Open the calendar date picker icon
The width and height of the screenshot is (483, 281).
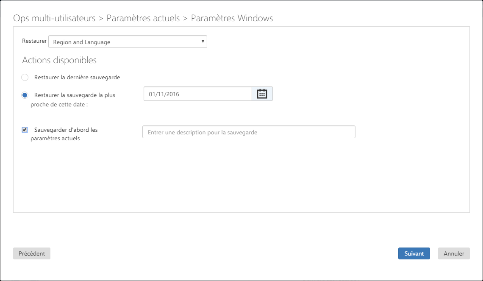pyautogui.click(x=262, y=94)
